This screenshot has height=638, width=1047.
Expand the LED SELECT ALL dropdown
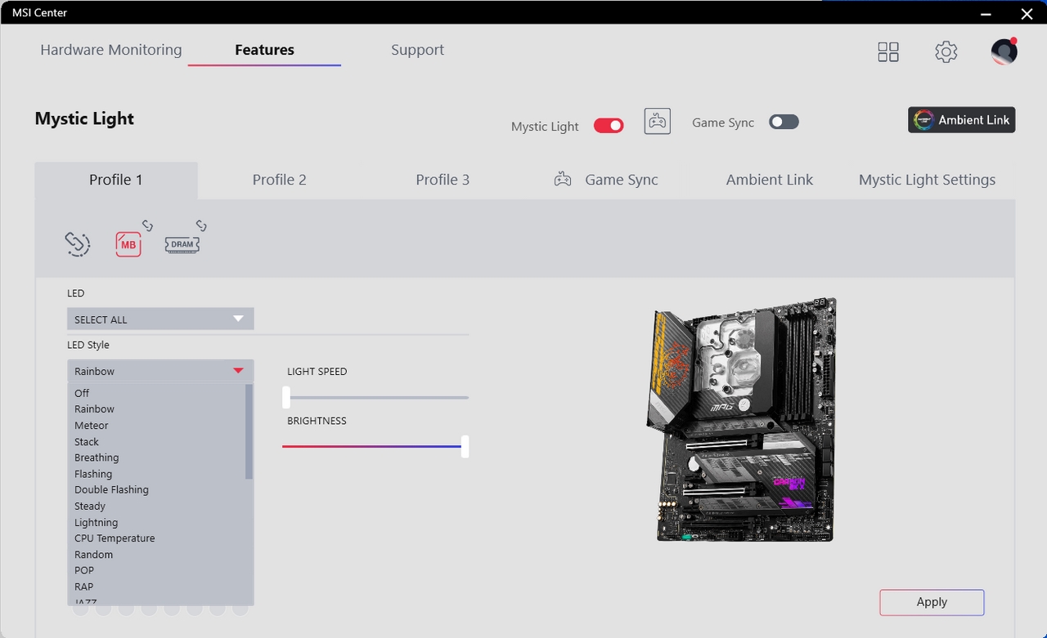point(160,319)
